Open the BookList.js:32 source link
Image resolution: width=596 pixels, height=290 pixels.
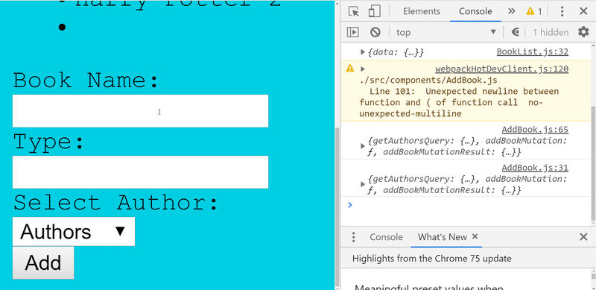click(533, 51)
